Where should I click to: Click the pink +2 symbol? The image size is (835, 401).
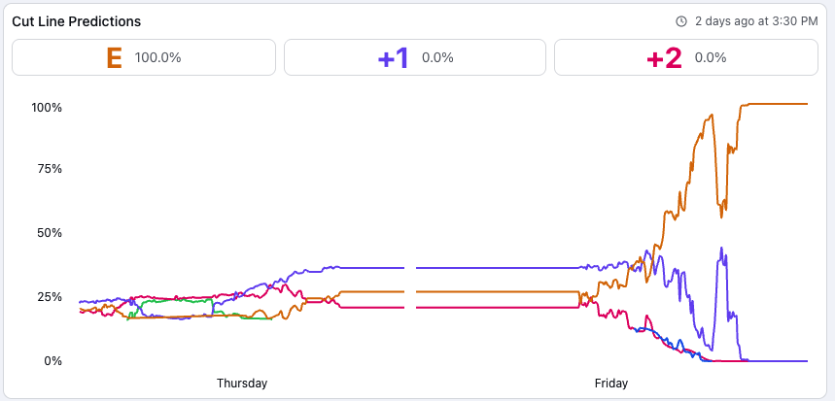pos(664,57)
